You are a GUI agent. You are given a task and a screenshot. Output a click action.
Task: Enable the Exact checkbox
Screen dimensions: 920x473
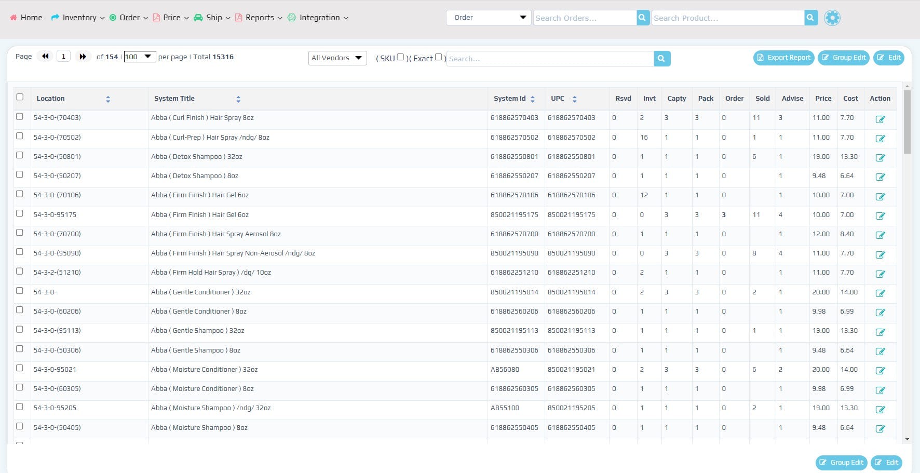pyautogui.click(x=439, y=57)
